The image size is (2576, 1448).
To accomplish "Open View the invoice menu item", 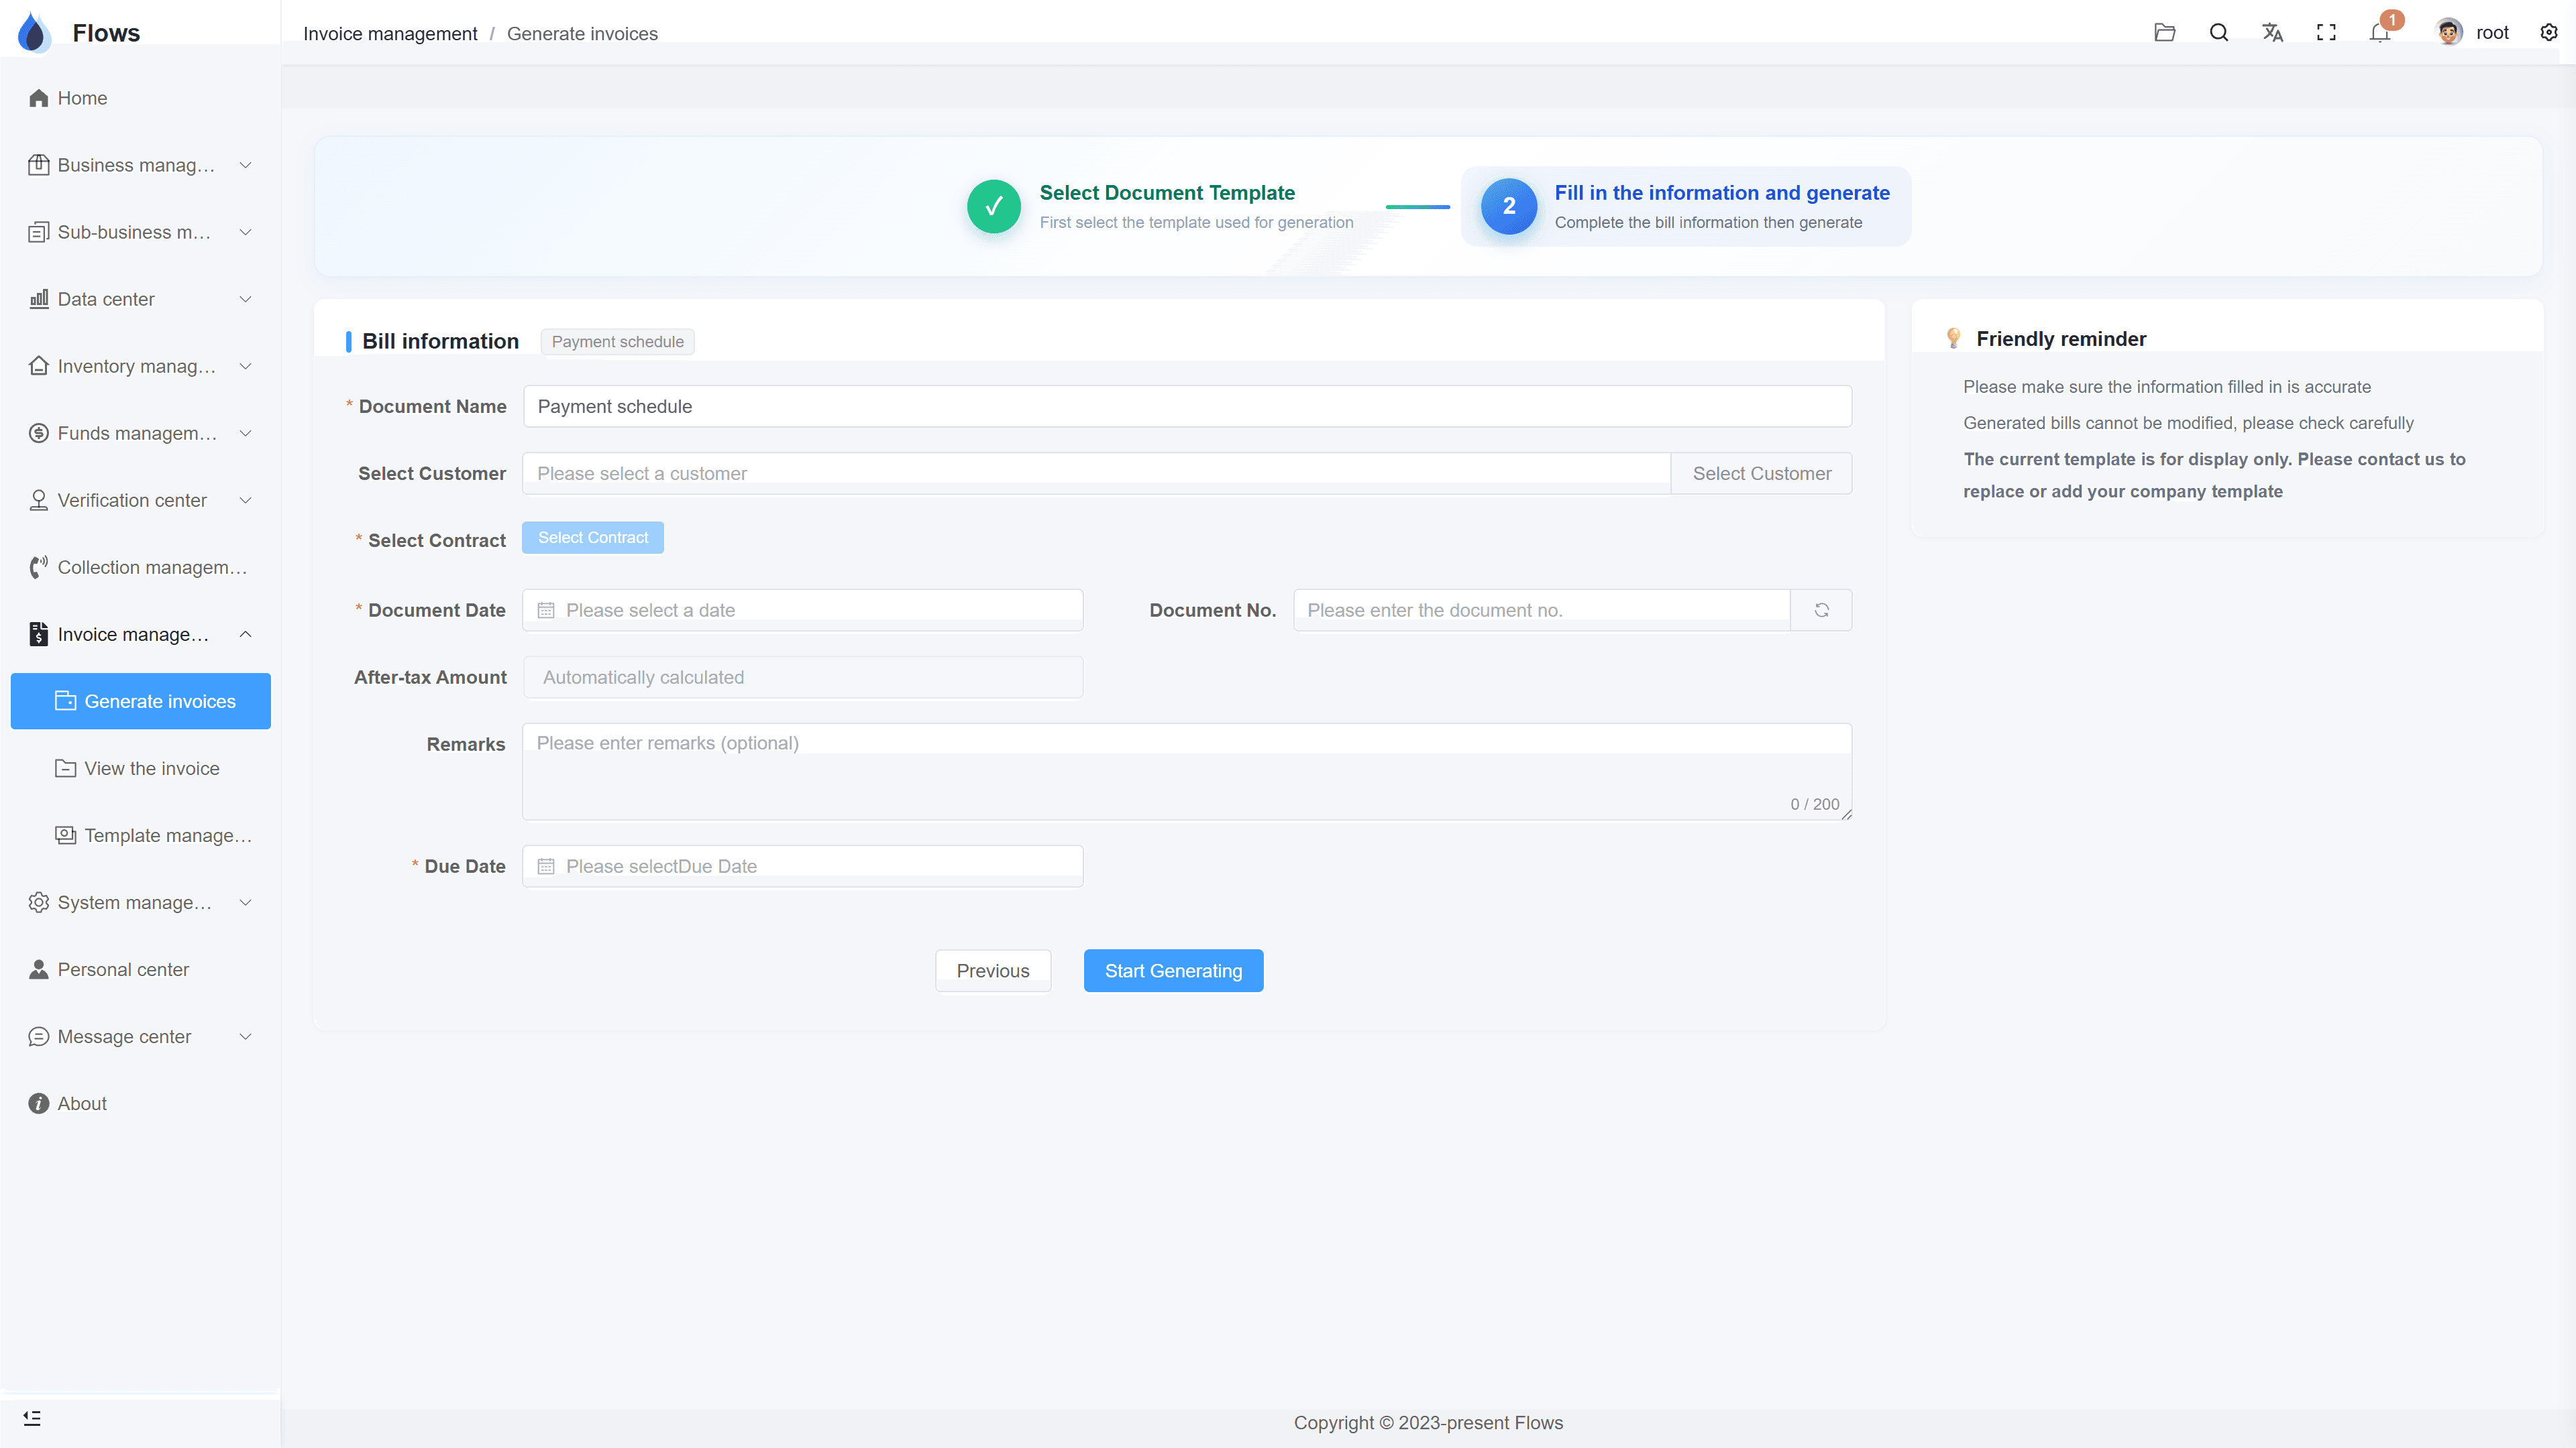I will (x=141, y=768).
